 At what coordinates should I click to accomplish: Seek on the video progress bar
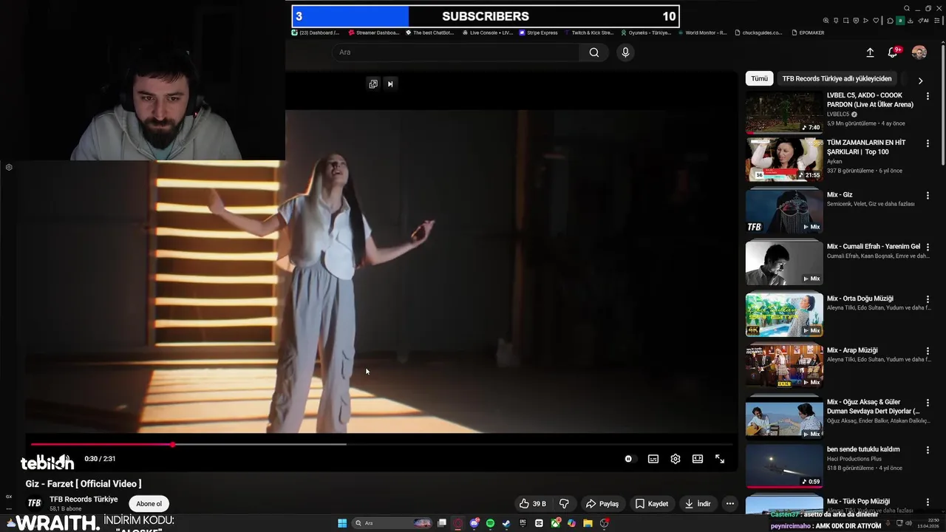(x=381, y=445)
